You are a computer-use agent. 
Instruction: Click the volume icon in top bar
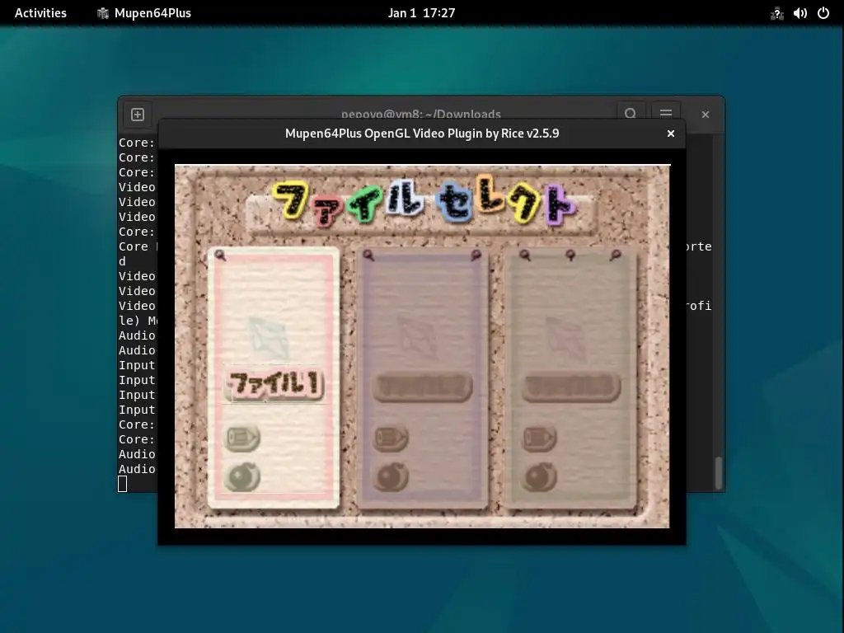[x=799, y=13]
